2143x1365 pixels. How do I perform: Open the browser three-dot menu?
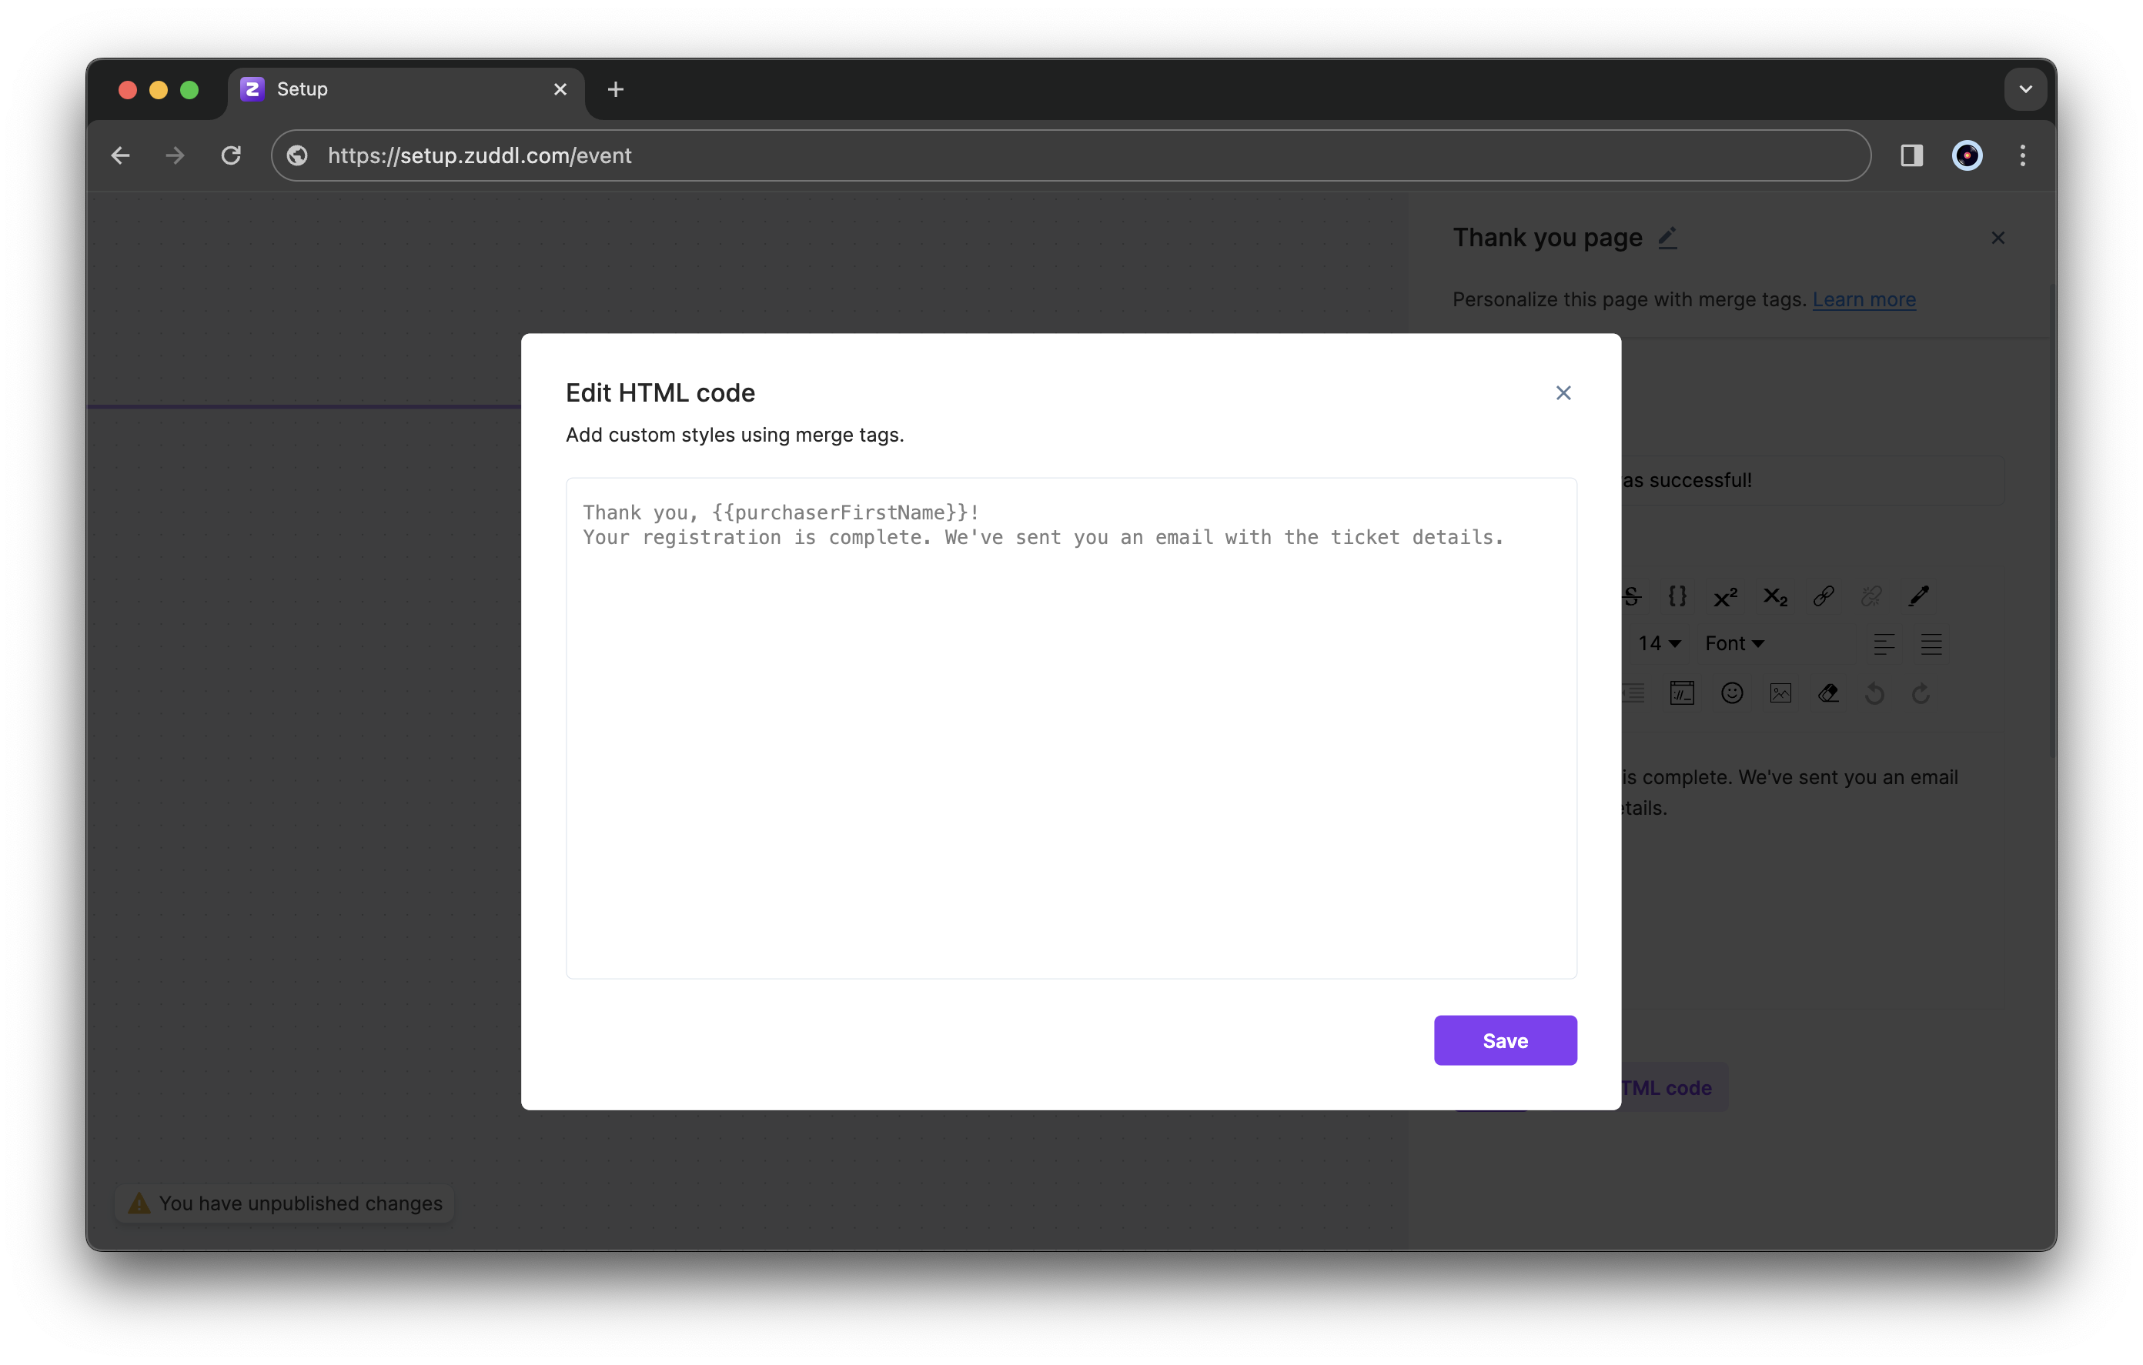click(x=2023, y=155)
